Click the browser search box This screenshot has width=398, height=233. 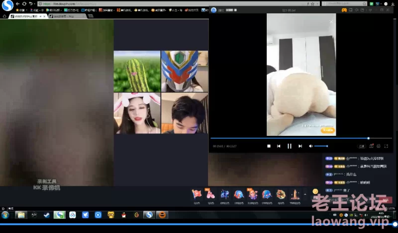344,4
